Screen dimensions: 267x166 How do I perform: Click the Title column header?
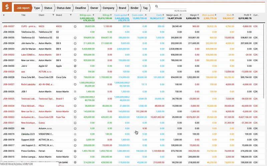23,15
